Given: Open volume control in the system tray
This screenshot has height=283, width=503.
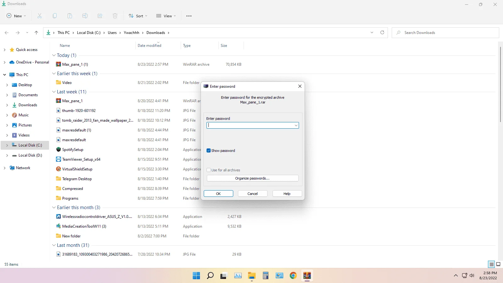Looking at the screenshot, I should pyautogui.click(x=472, y=275).
